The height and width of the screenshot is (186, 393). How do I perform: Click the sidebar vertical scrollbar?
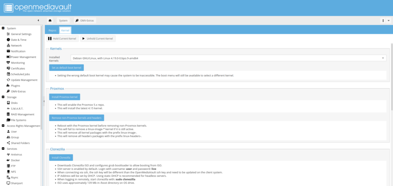pos(41,78)
